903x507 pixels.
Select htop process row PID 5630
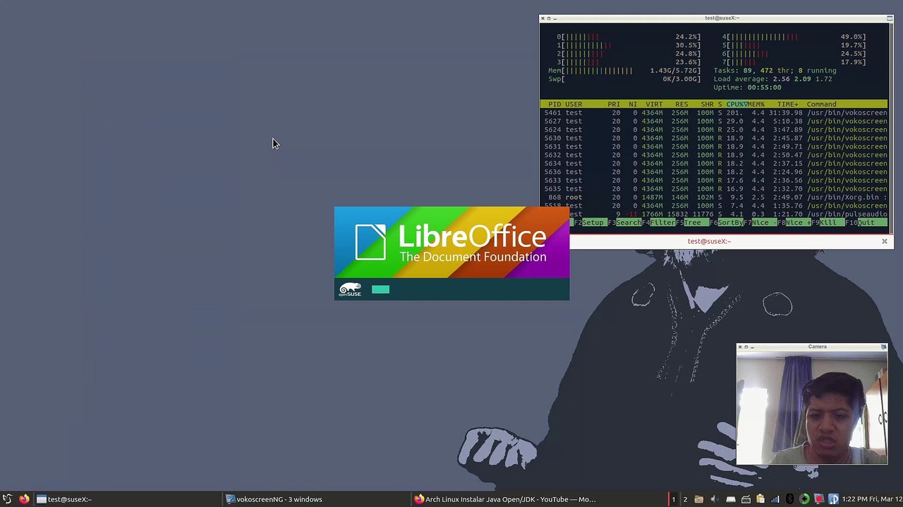(714, 138)
